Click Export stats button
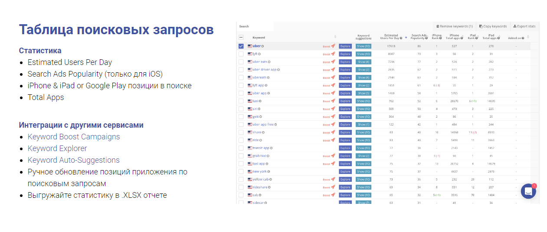 524,26
